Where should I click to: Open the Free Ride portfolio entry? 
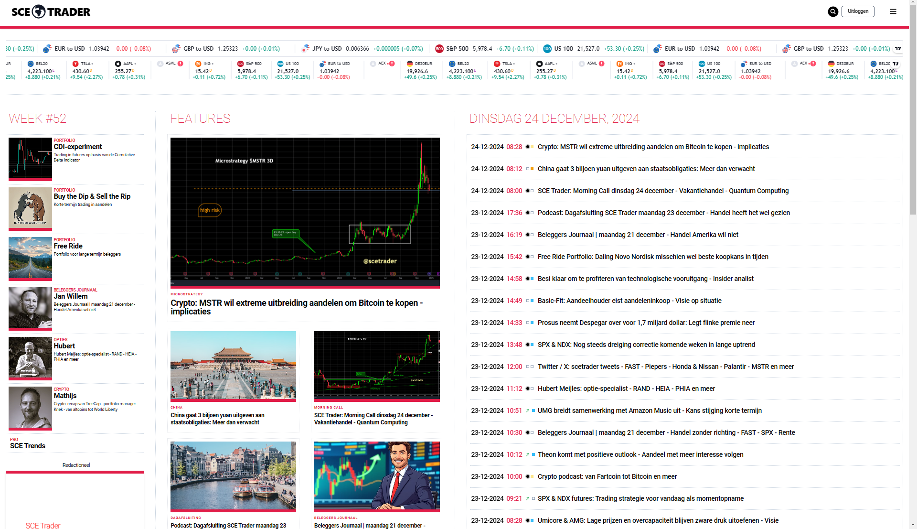coord(68,246)
